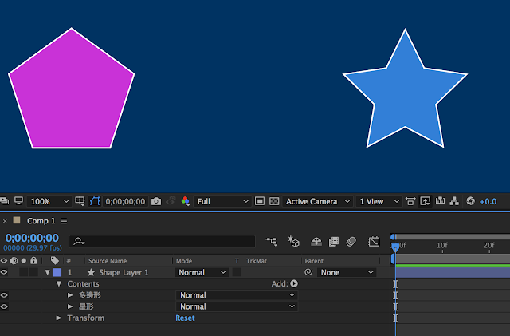This screenshot has width=510, height=336.
Task: Toggle mask and shape path visibility
Action: click(95, 201)
